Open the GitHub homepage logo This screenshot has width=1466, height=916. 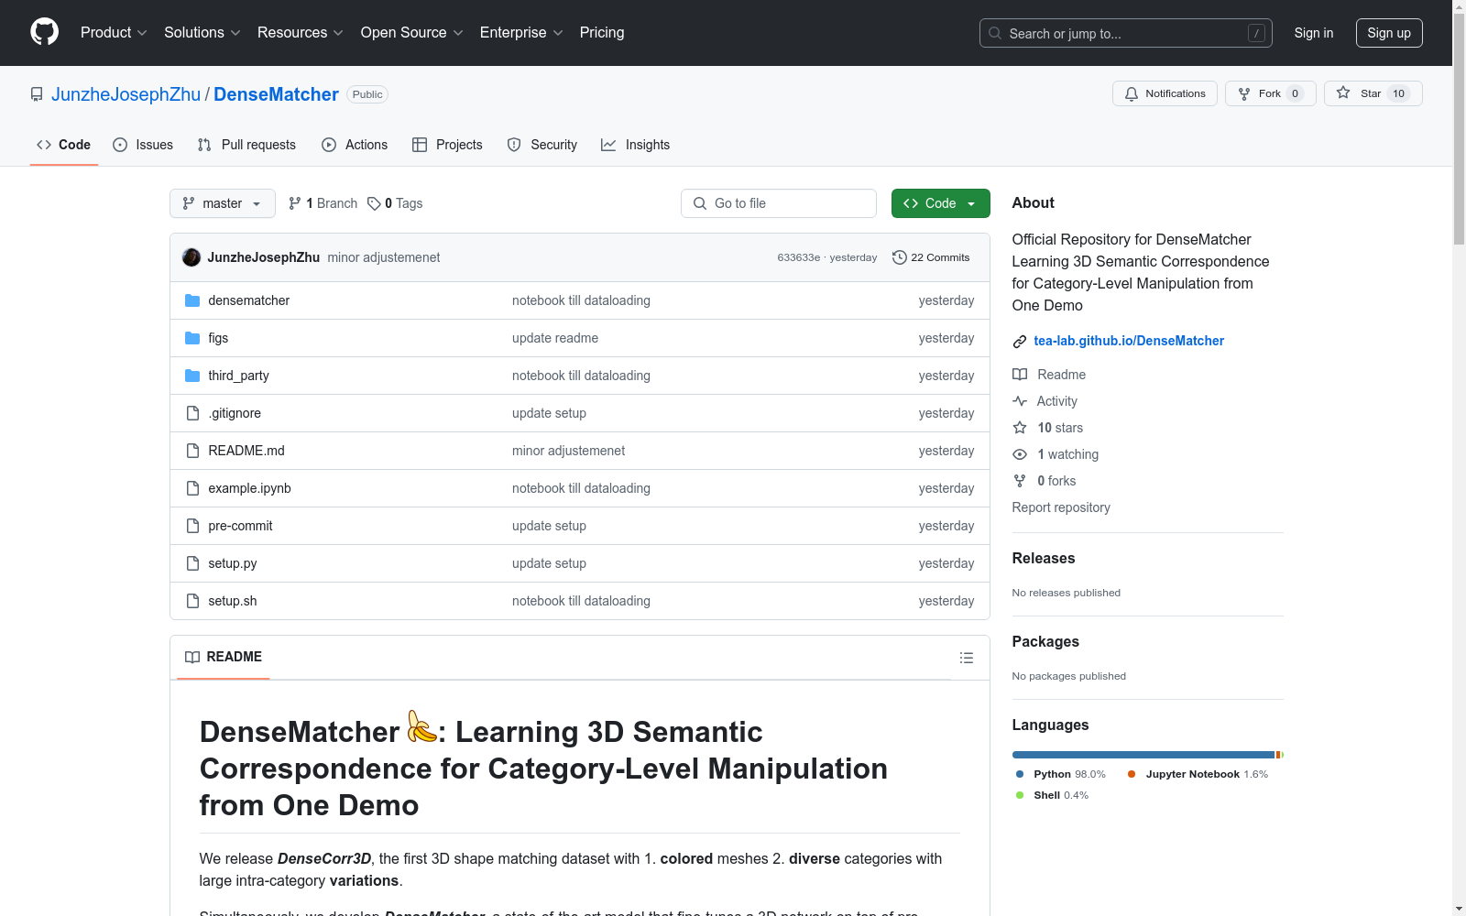[x=44, y=32]
